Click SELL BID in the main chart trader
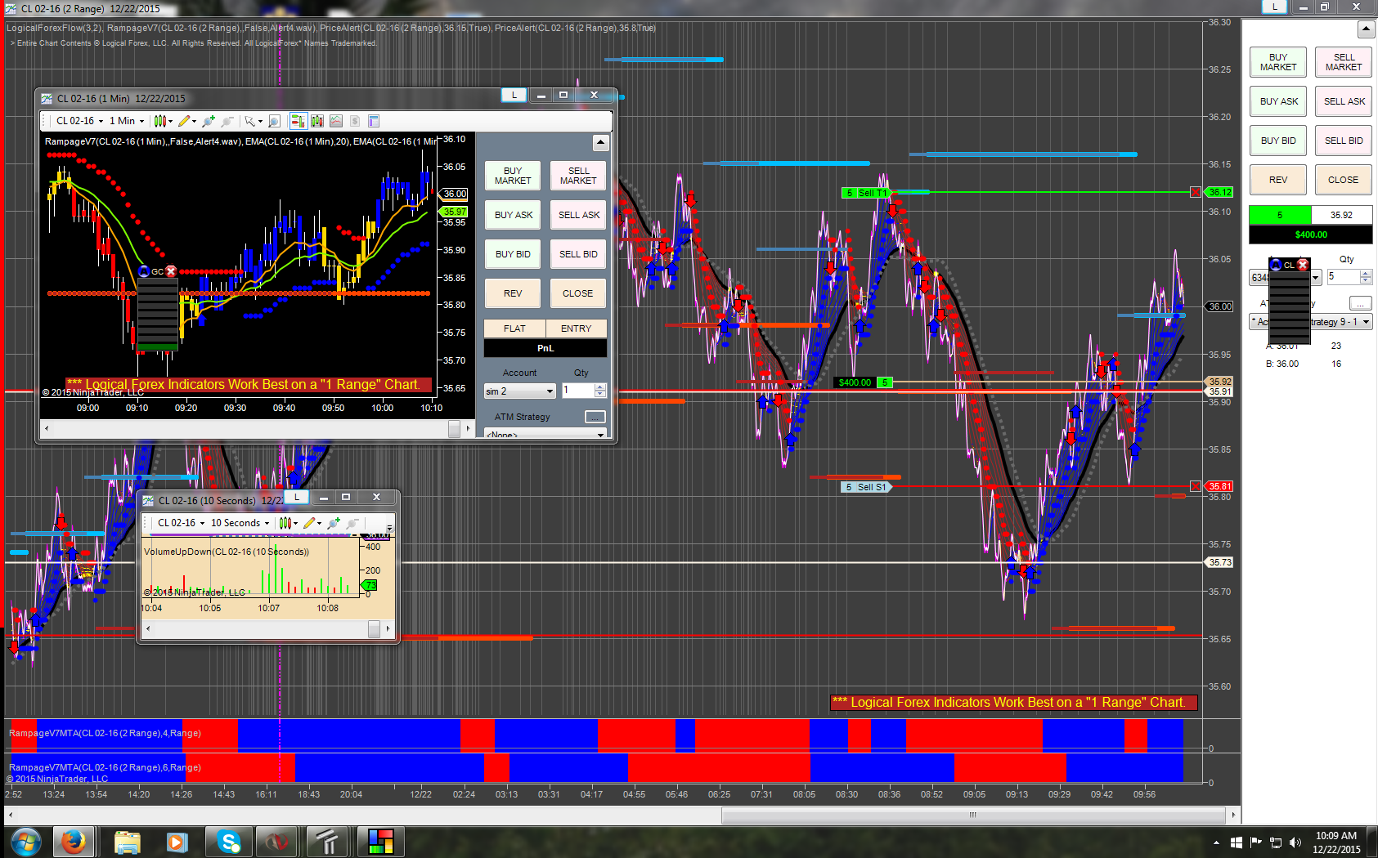 click(x=1344, y=141)
